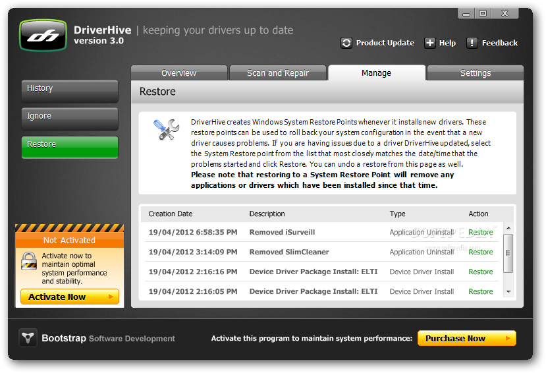This screenshot has height=373, width=546.
Task: Click Application Uninstall type in iSurveill row
Action: pyautogui.click(x=422, y=232)
